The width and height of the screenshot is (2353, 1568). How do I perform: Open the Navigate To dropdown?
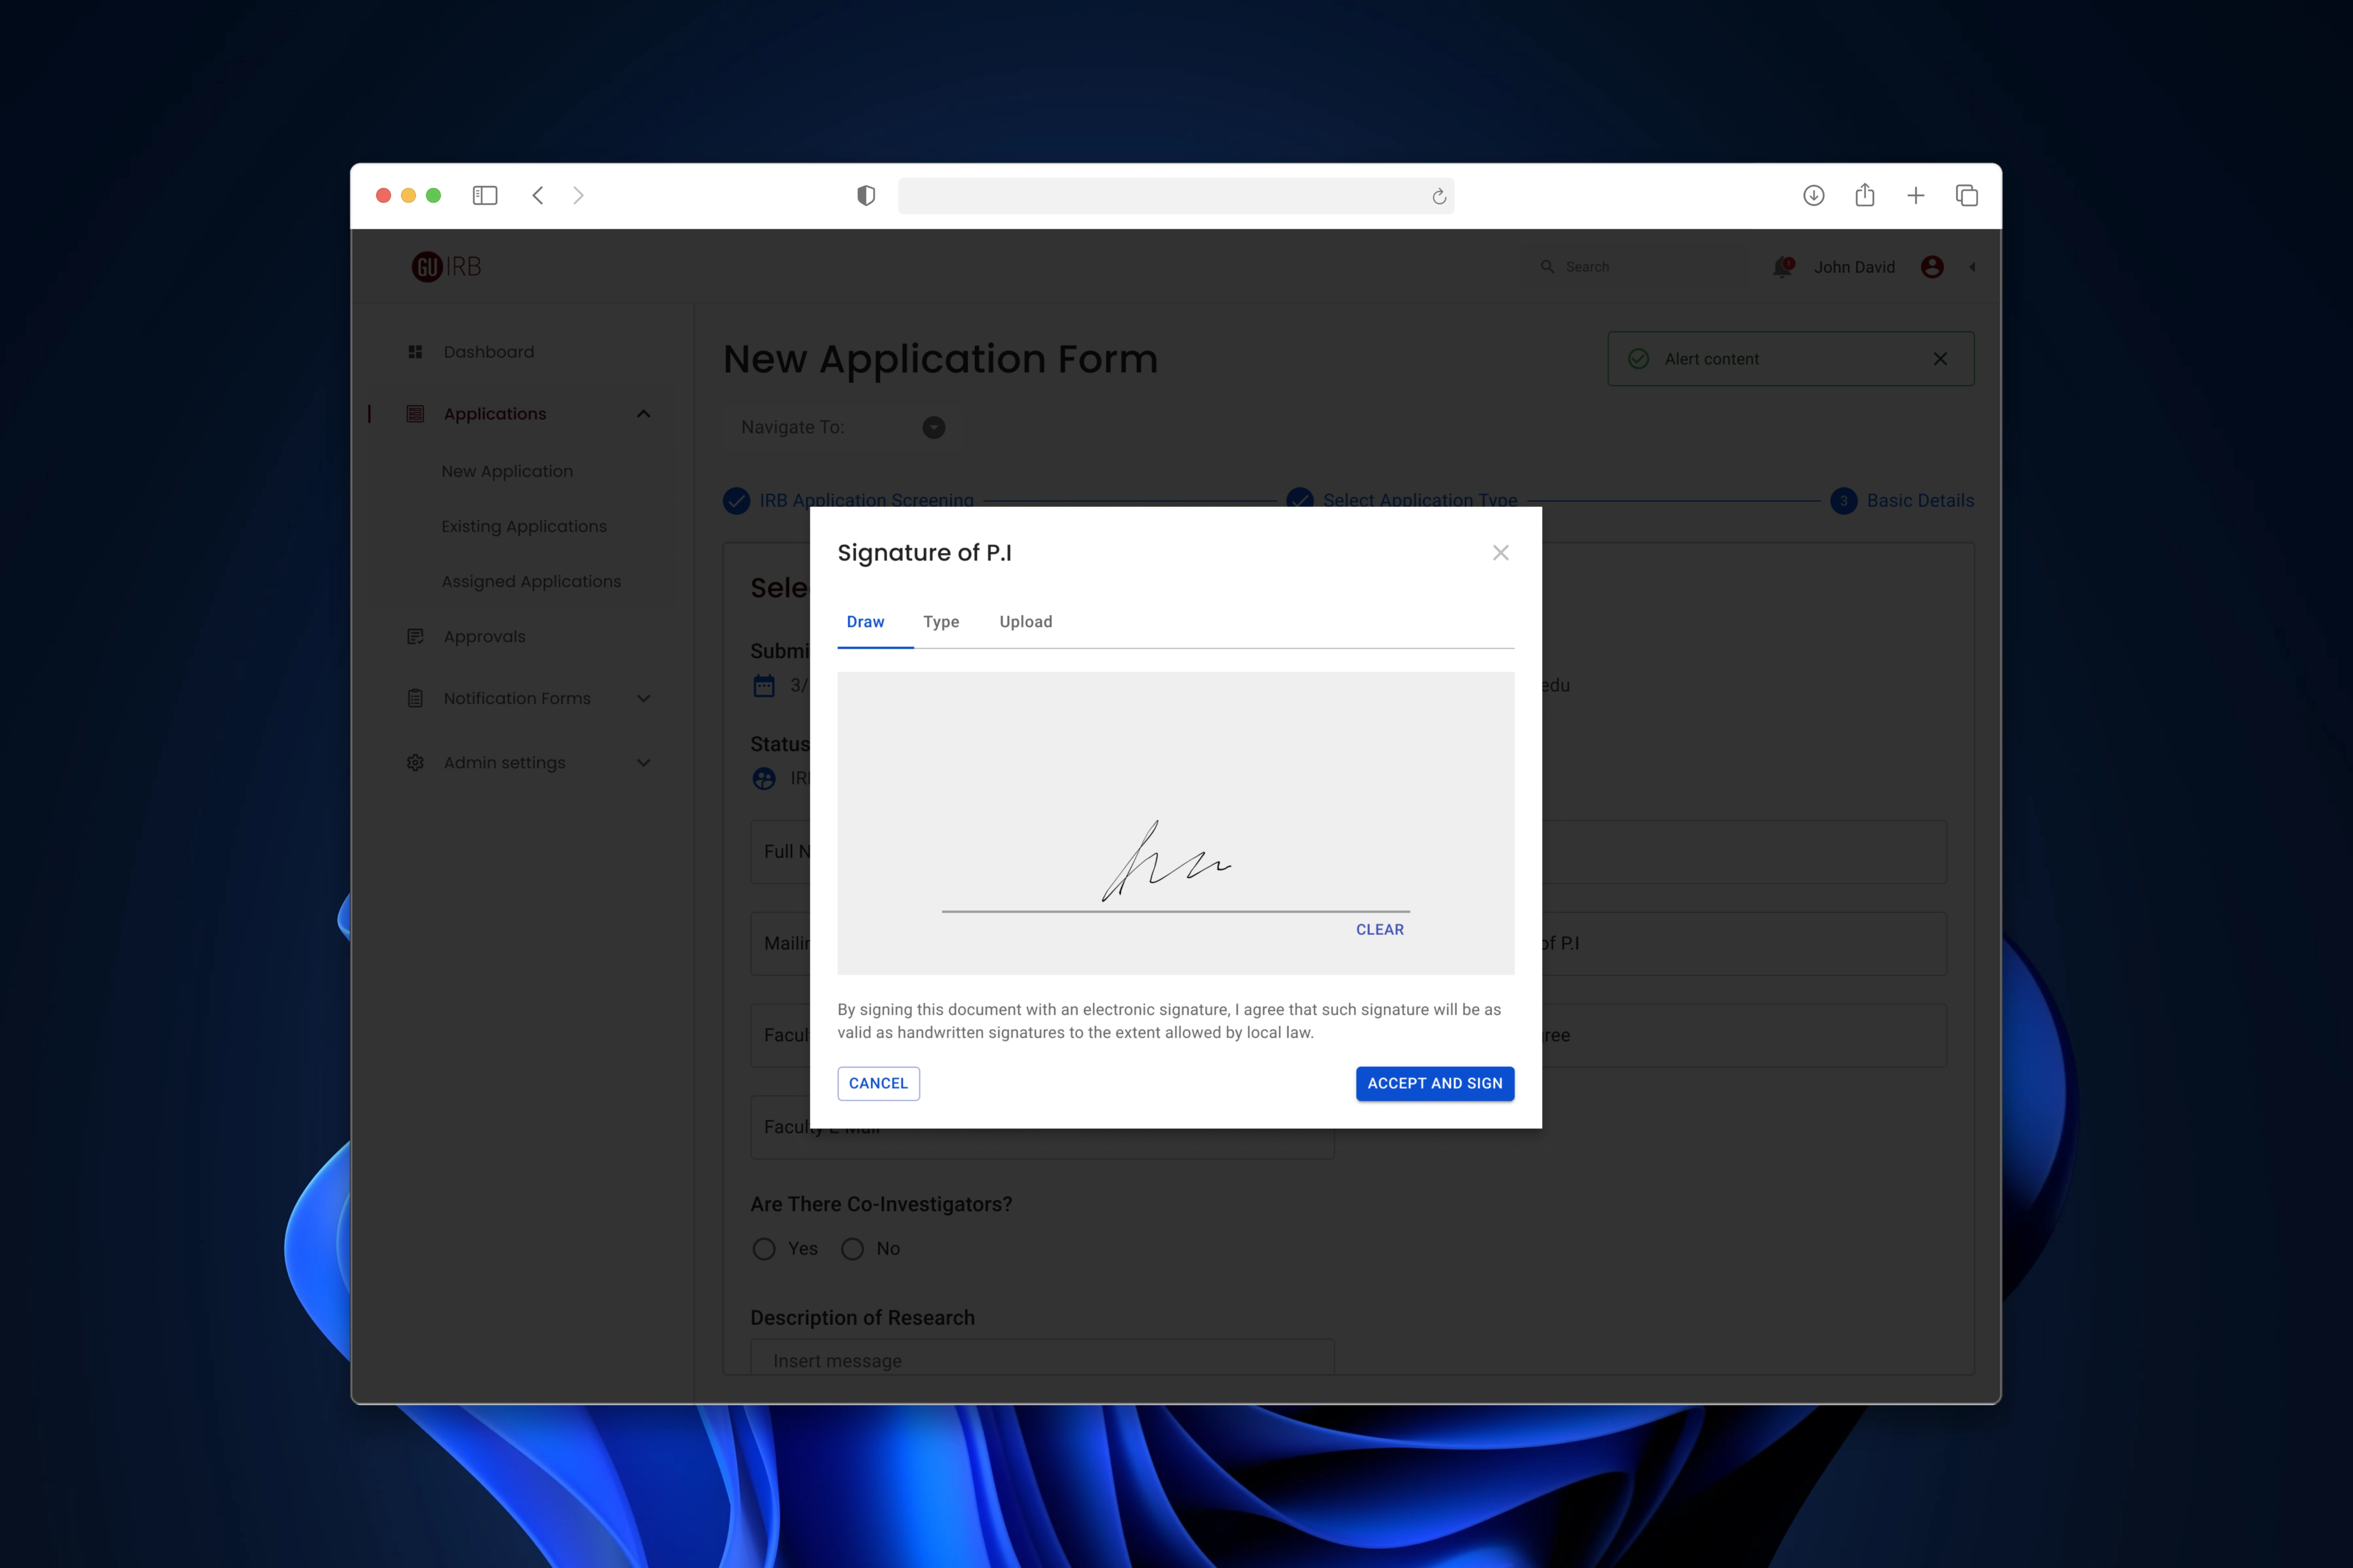coord(933,428)
